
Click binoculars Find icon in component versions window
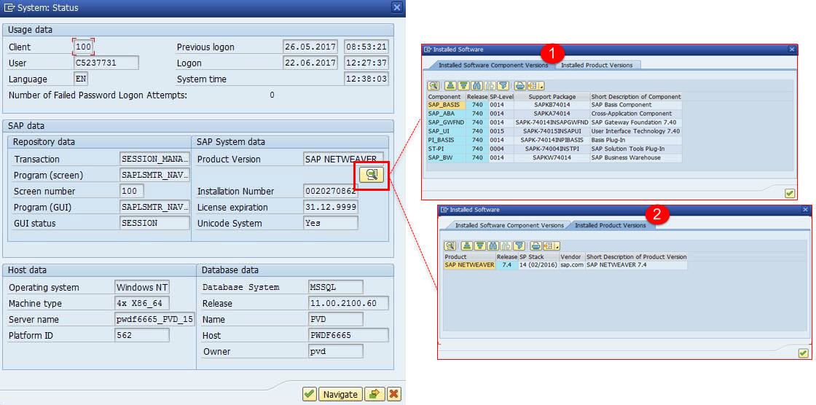(x=476, y=85)
